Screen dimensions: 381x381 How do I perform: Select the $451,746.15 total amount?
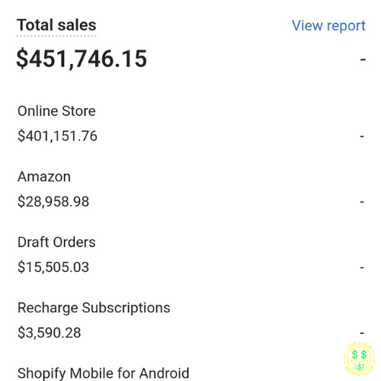[x=82, y=59]
